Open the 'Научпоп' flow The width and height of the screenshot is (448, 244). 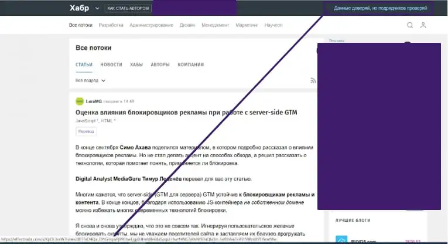pyautogui.click(x=273, y=25)
